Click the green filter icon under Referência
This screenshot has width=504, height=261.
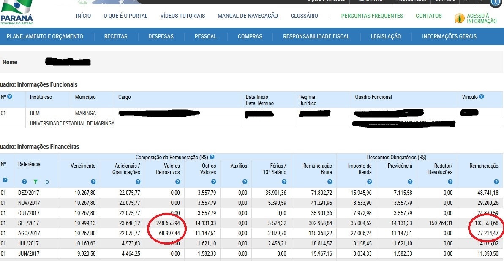point(35,182)
